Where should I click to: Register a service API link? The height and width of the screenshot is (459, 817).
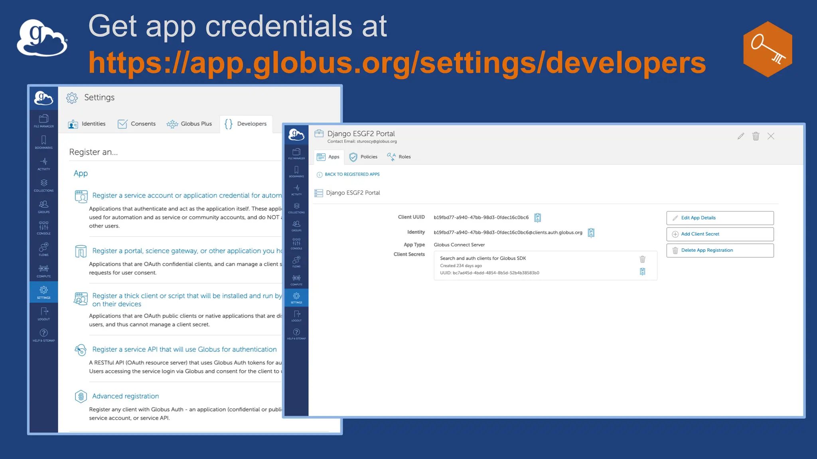184,349
